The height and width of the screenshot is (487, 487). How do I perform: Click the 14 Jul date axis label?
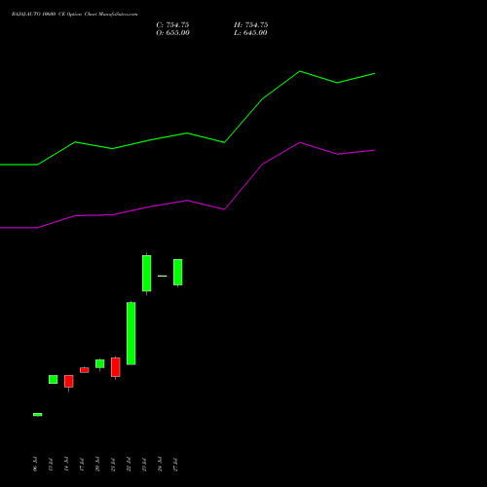pyautogui.click(x=66, y=464)
